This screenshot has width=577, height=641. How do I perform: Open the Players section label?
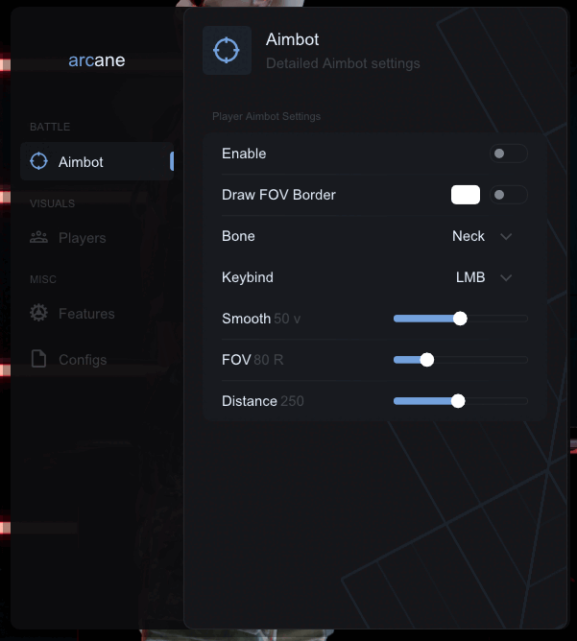[83, 238]
